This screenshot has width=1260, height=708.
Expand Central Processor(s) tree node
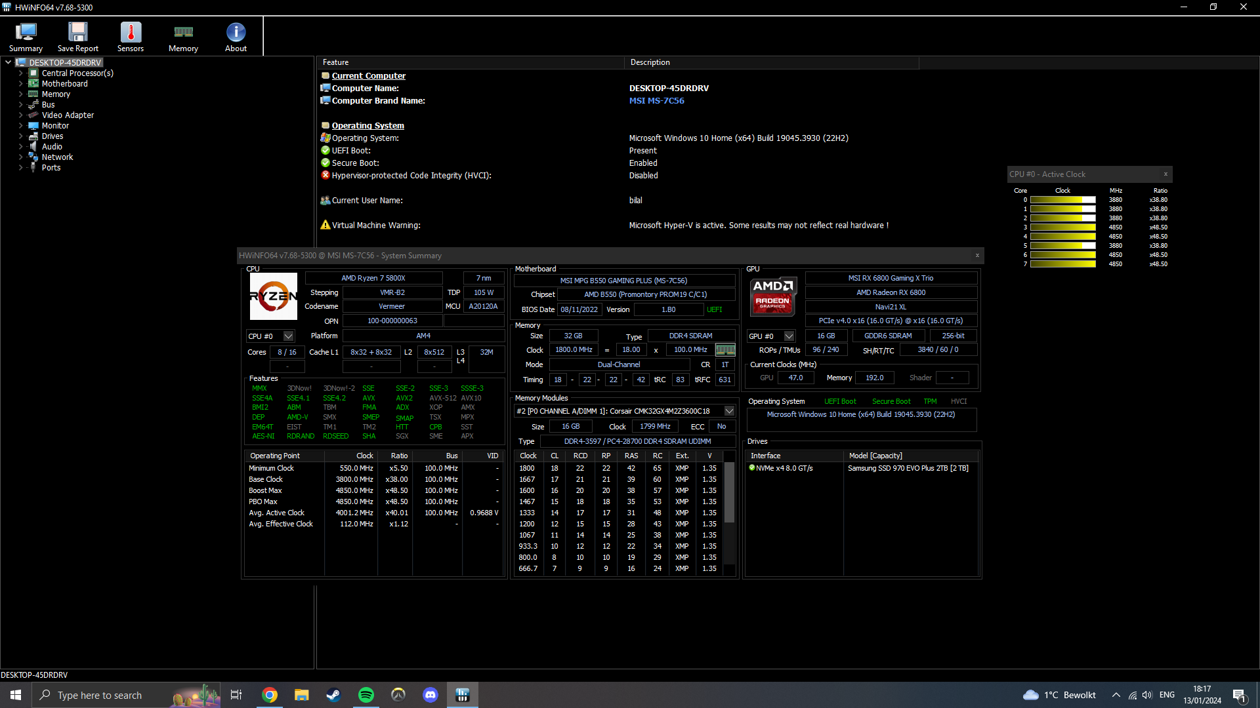click(x=20, y=73)
